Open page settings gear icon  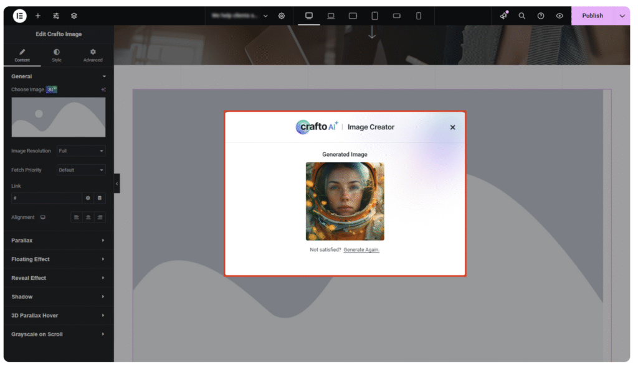click(282, 16)
